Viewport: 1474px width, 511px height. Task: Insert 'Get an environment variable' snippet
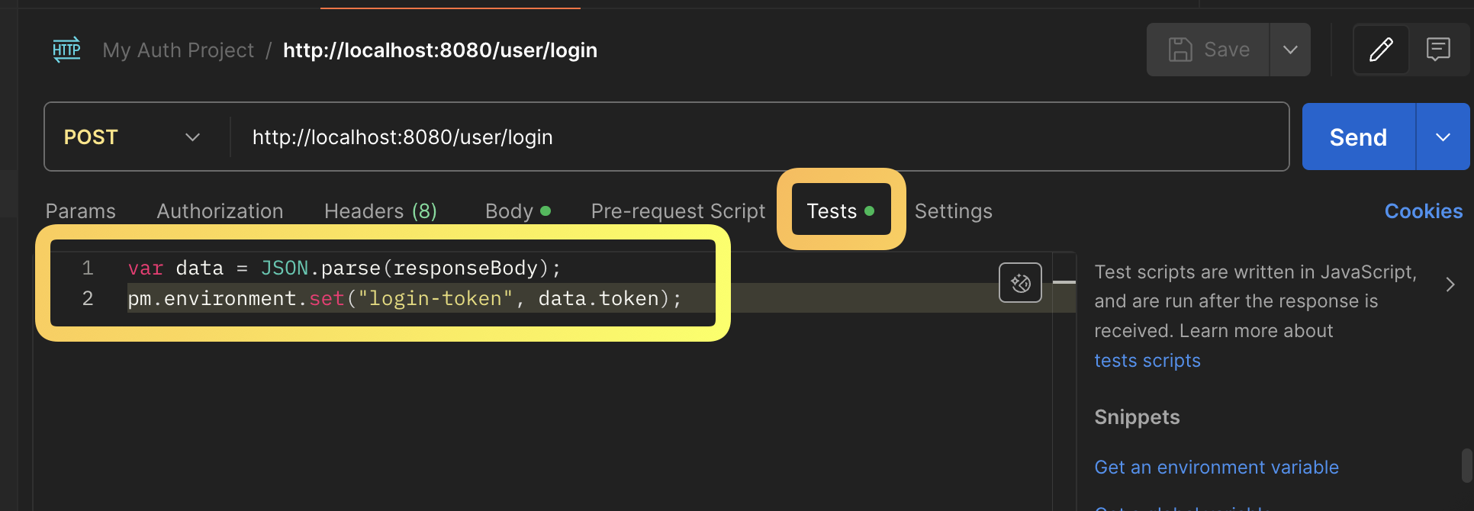(1216, 468)
